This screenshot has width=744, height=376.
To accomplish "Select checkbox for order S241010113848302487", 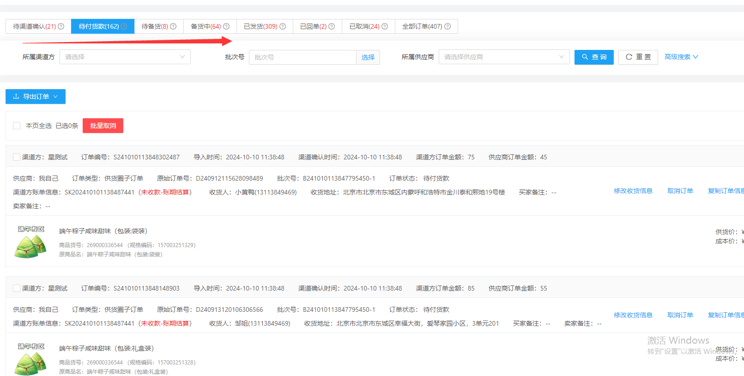I will 17,157.
